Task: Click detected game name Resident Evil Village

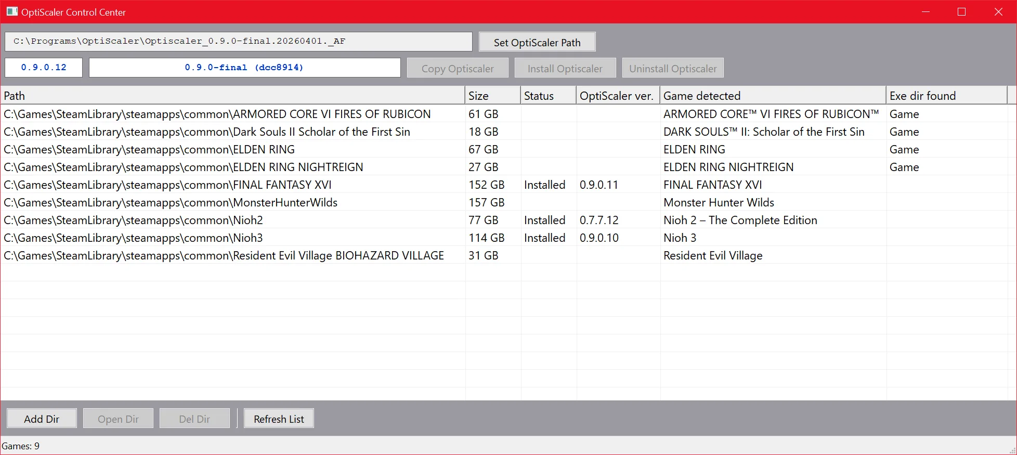Action: coord(713,255)
